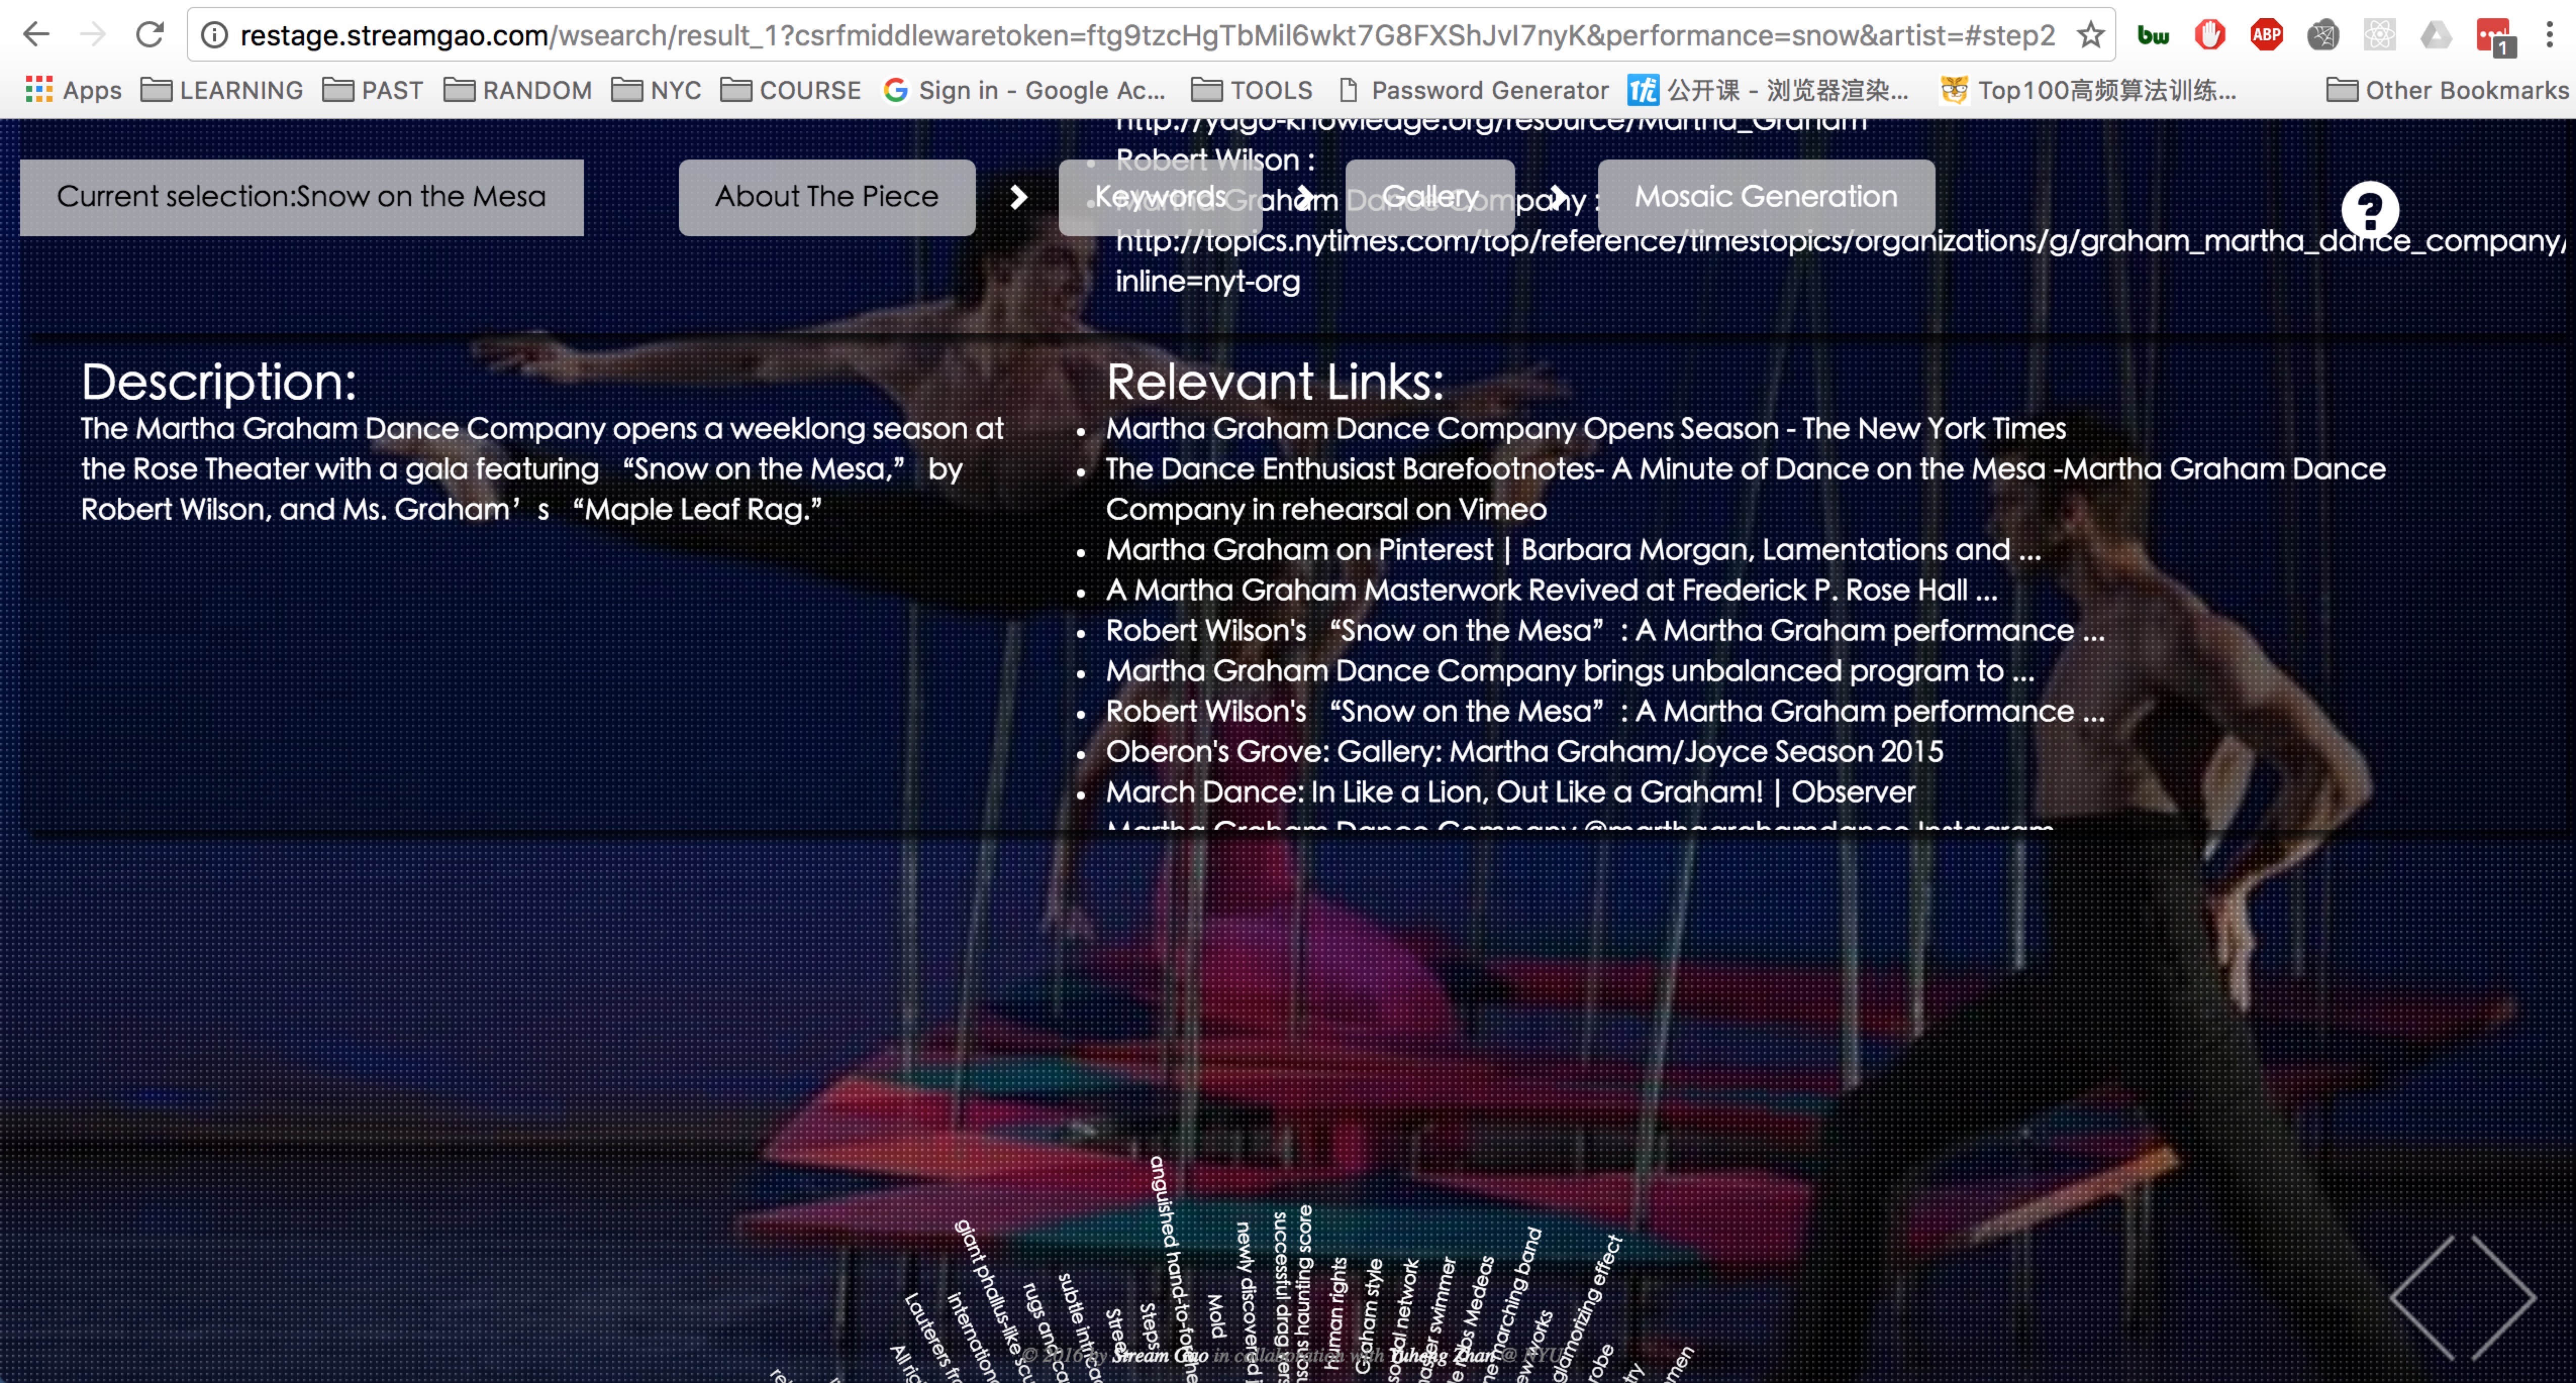
Task: Open the red hand blocker extension
Action: (2210, 36)
